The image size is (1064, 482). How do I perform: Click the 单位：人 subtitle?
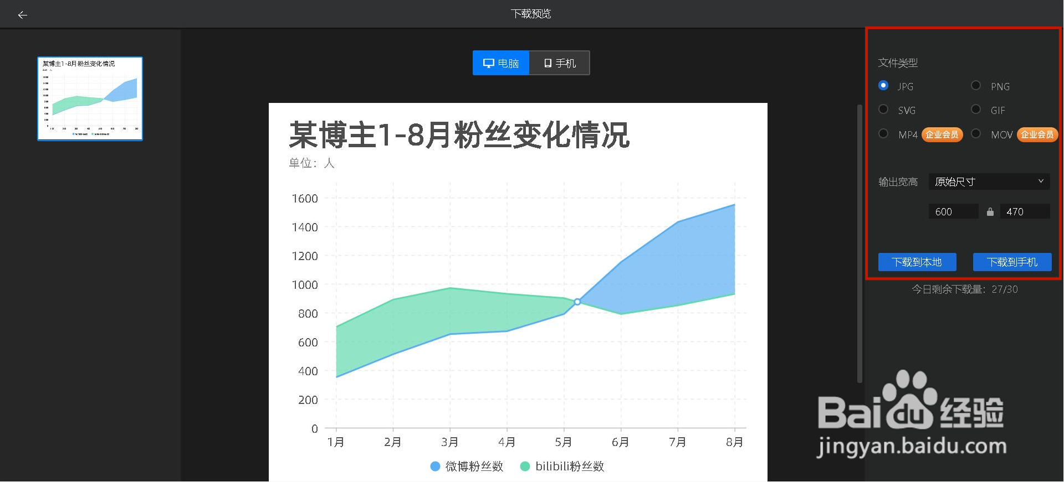point(311,163)
